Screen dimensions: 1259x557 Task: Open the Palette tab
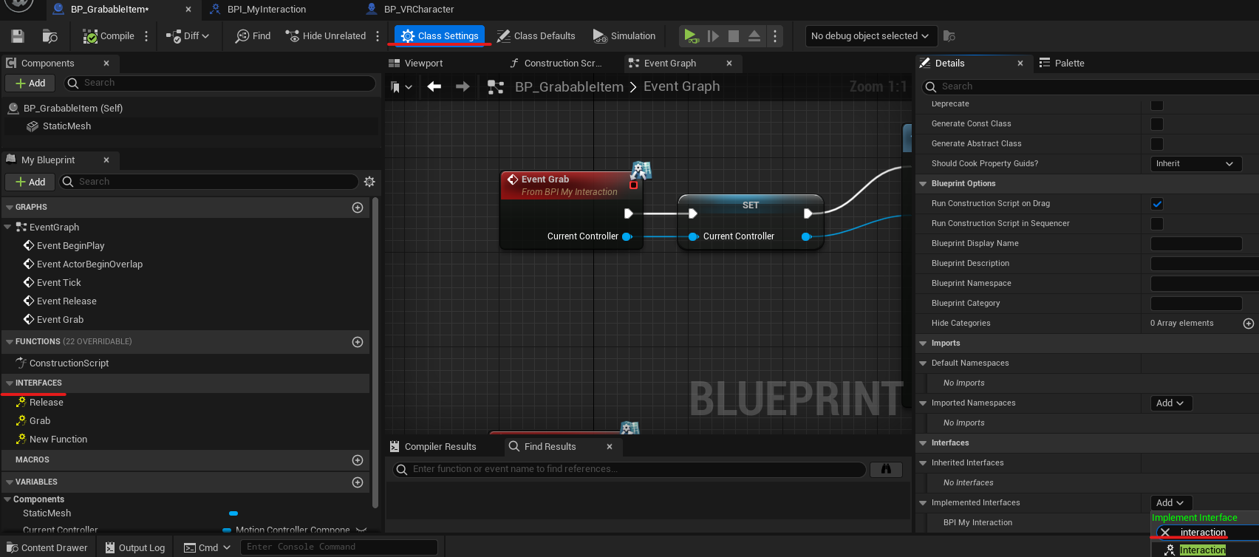[x=1068, y=64]
